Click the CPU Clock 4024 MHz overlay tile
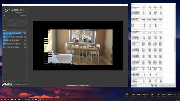The image size is (180, 101). pyautogui.click(x=139, y=95)
